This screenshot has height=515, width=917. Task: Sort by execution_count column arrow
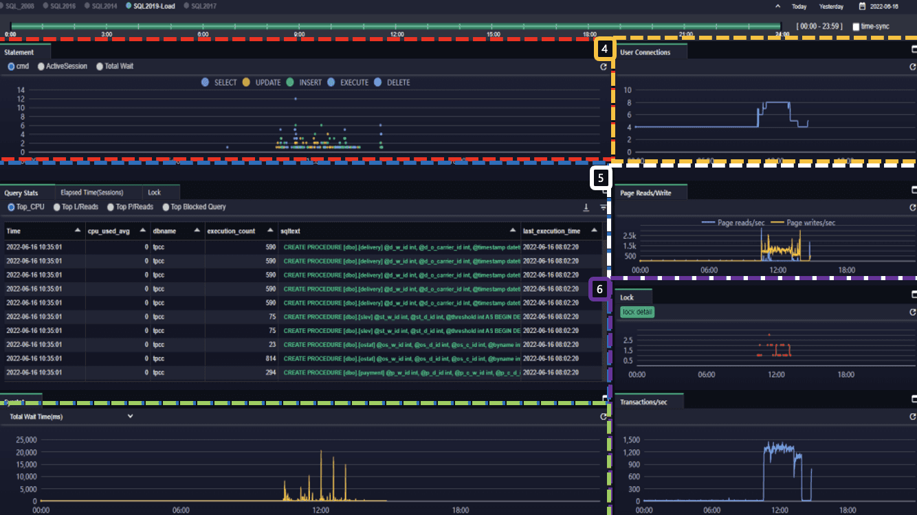point(271,231)
